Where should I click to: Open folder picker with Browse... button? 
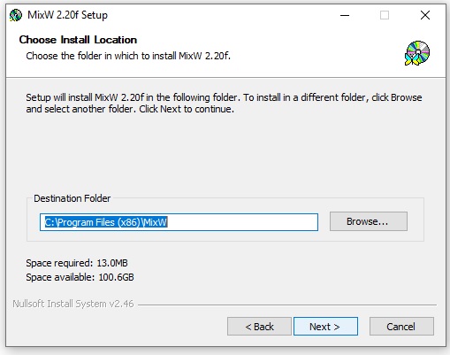click(x=369, y=221)
